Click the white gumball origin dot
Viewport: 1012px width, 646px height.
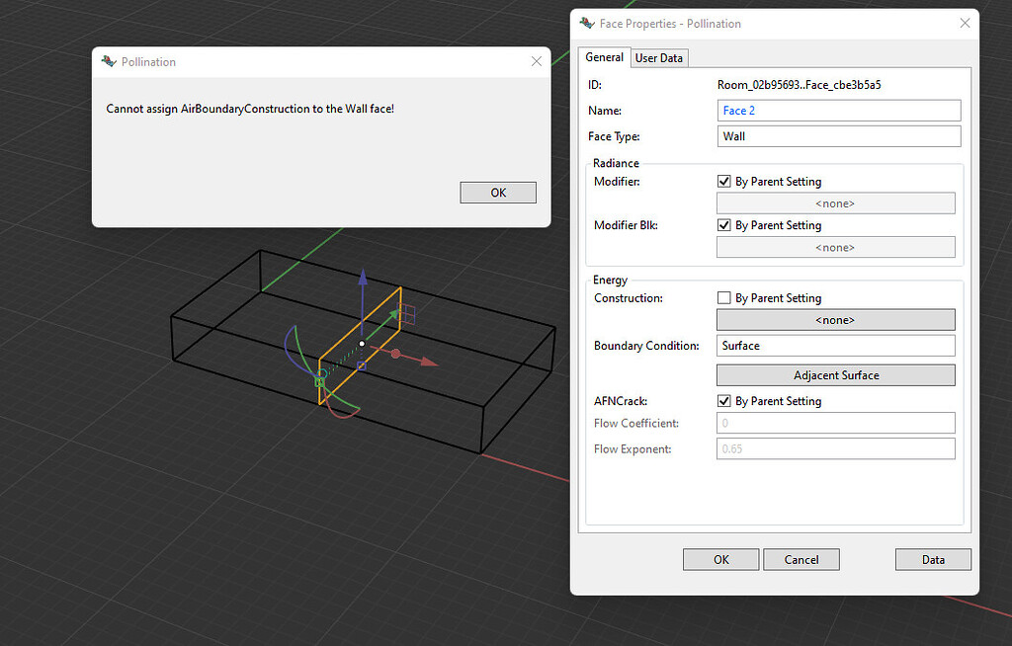tap(361, 344)
